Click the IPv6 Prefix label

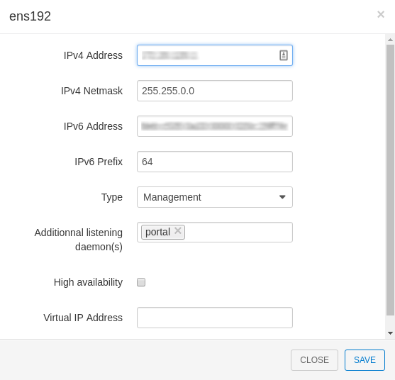99,162
